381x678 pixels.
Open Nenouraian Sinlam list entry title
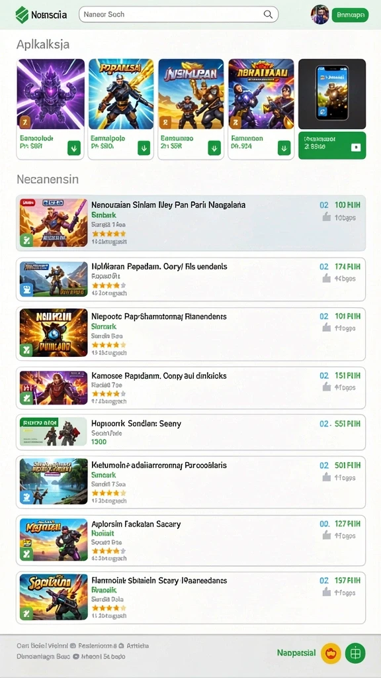tap(169, 205)
